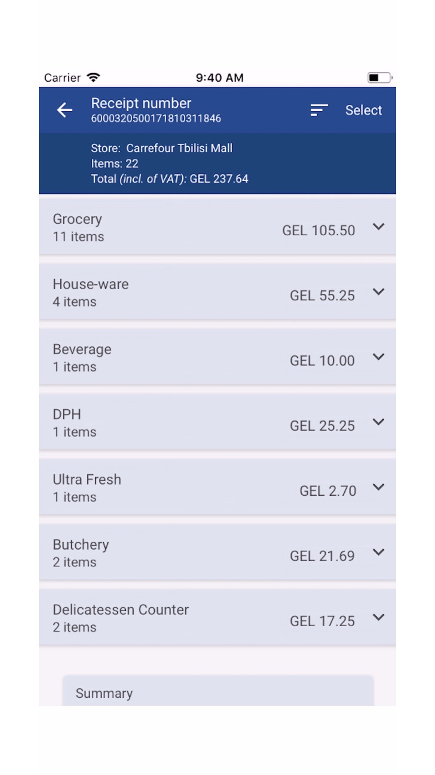
Task: Tap the battery status icon
Action: (380, 78)
